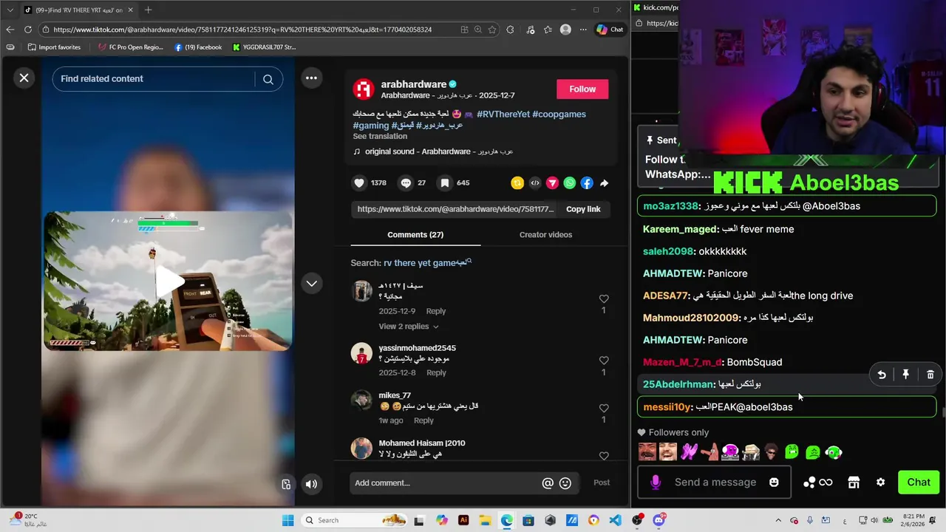Play the paused TikTok video
The image size is (946, 532).
[169, 281]
